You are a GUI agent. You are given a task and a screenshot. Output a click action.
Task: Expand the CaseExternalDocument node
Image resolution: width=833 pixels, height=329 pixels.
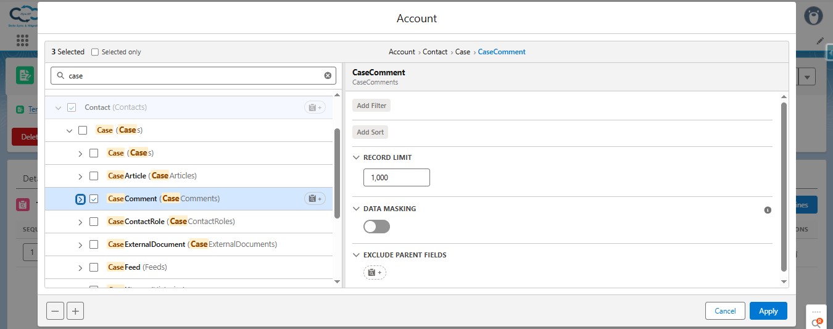click(x=80, y=244)
